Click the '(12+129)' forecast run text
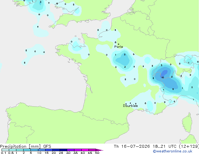Image resolution: width=199 pixels, height=154 pixels. 189,146
